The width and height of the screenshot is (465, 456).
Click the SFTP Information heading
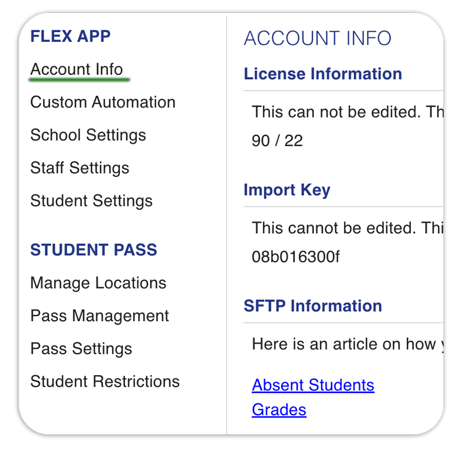pos(313,306)
